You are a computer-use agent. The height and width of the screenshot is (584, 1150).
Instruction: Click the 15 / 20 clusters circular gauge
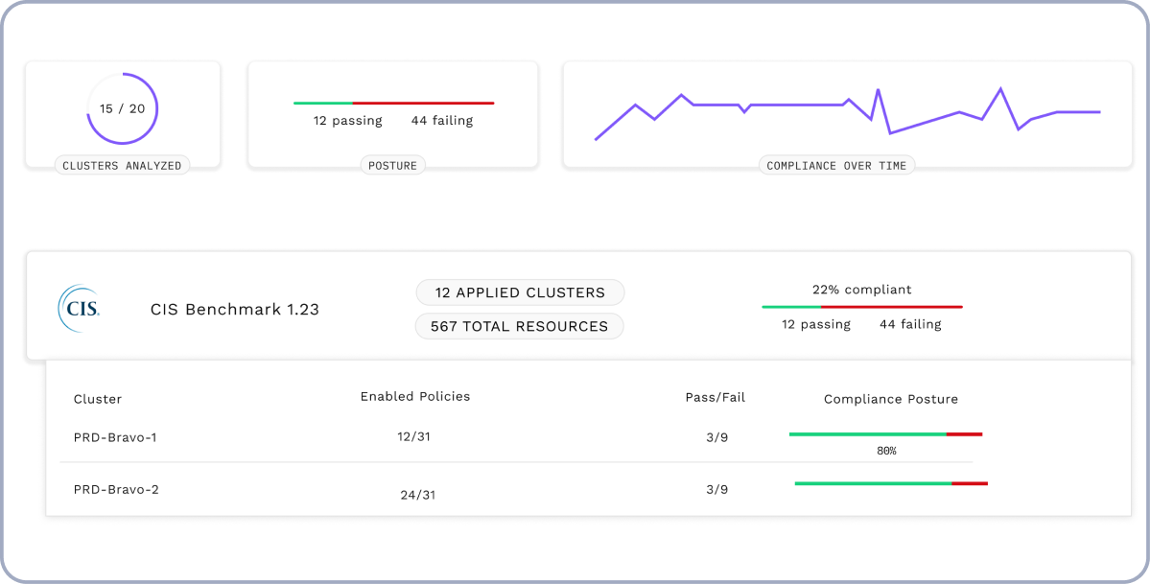(123, 108)
